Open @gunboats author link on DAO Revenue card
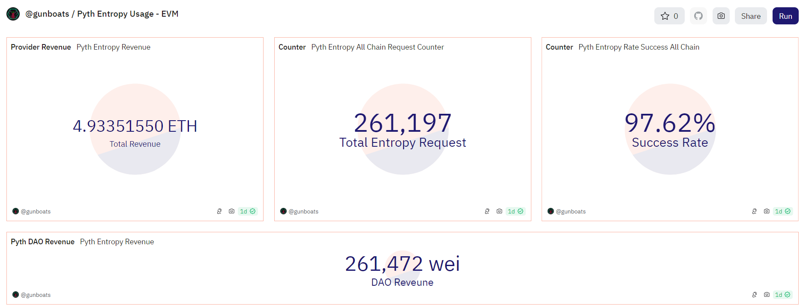This screenshot has width=806, height=308. 36,295
